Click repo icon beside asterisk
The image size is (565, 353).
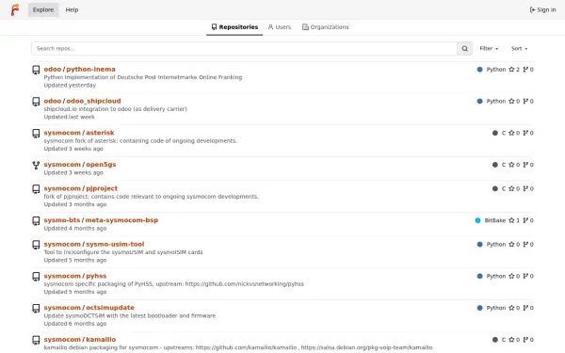[x=36, y=134]
